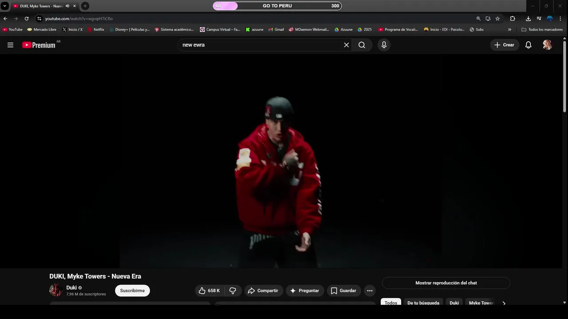Click the Crear button
This screenshot has height=319, width=568.
point(505,45)
